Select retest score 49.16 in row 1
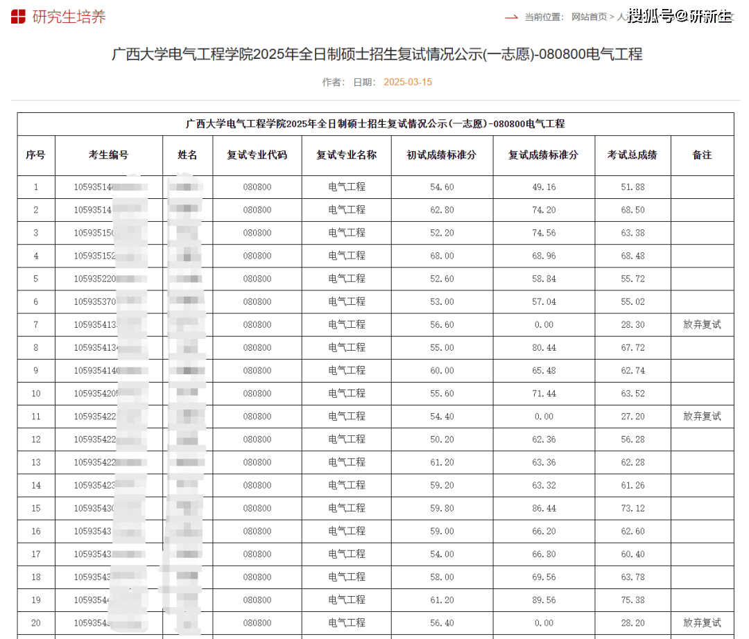This screenshot has width=749, height=639. 544,187
